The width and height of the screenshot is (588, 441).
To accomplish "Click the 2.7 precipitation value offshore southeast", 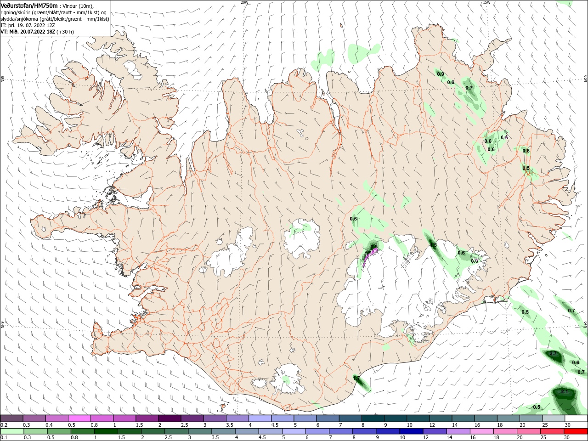I will tap(553, 353).
